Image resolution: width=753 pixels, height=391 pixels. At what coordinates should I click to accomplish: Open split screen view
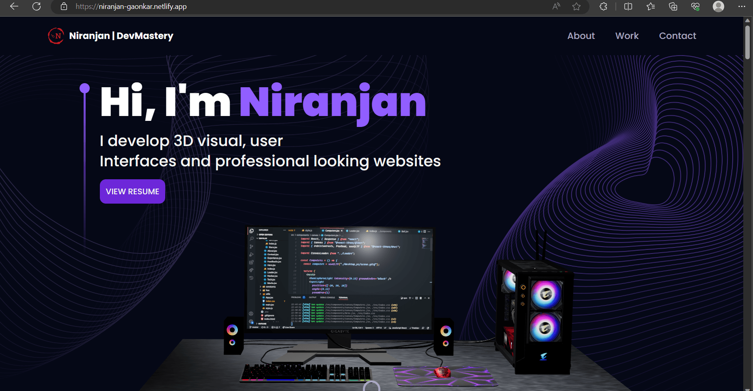[x=628, y=6]
